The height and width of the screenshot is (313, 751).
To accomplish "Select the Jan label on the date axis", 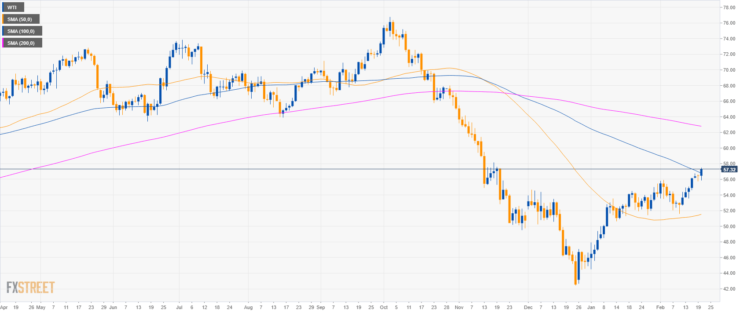I will tap(591, 307).
